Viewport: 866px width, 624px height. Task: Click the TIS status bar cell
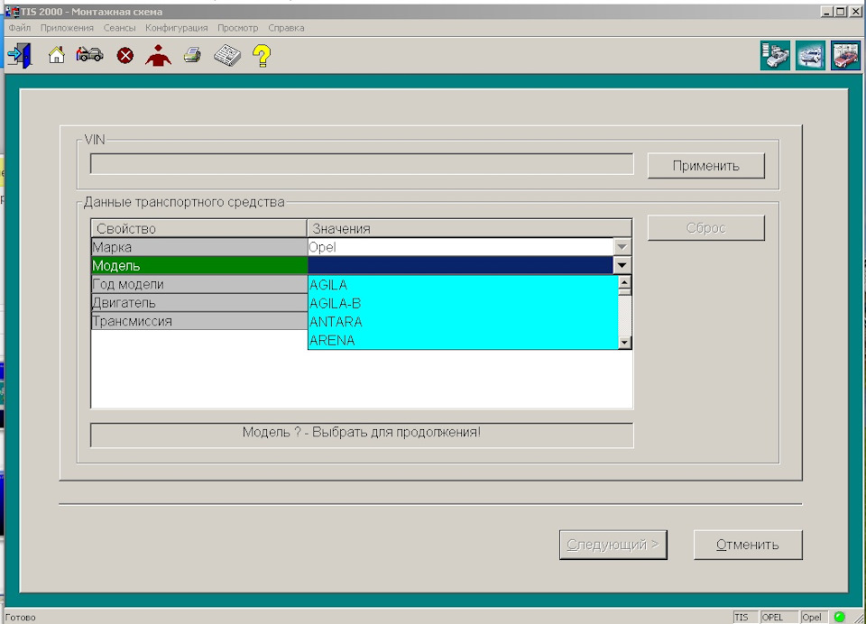click(746, 617)
